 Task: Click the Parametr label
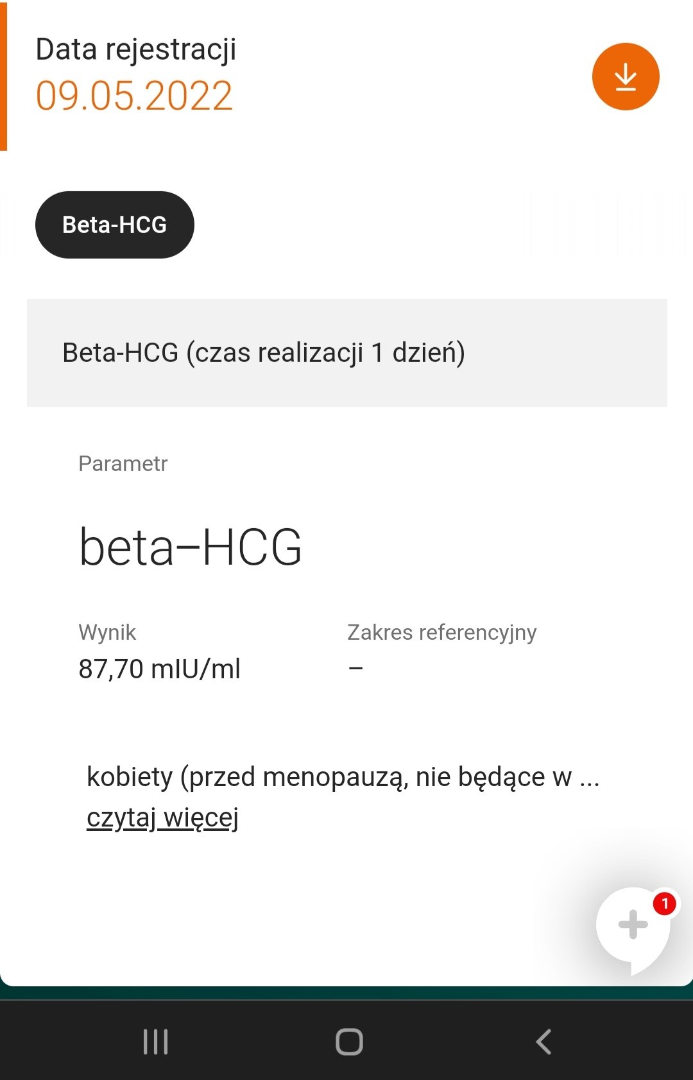coord(123,463)
